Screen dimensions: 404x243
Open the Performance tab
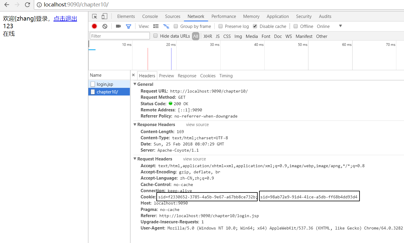point(224,16)
